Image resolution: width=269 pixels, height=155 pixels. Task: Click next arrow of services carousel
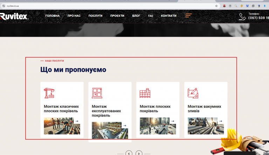[139, 153]
